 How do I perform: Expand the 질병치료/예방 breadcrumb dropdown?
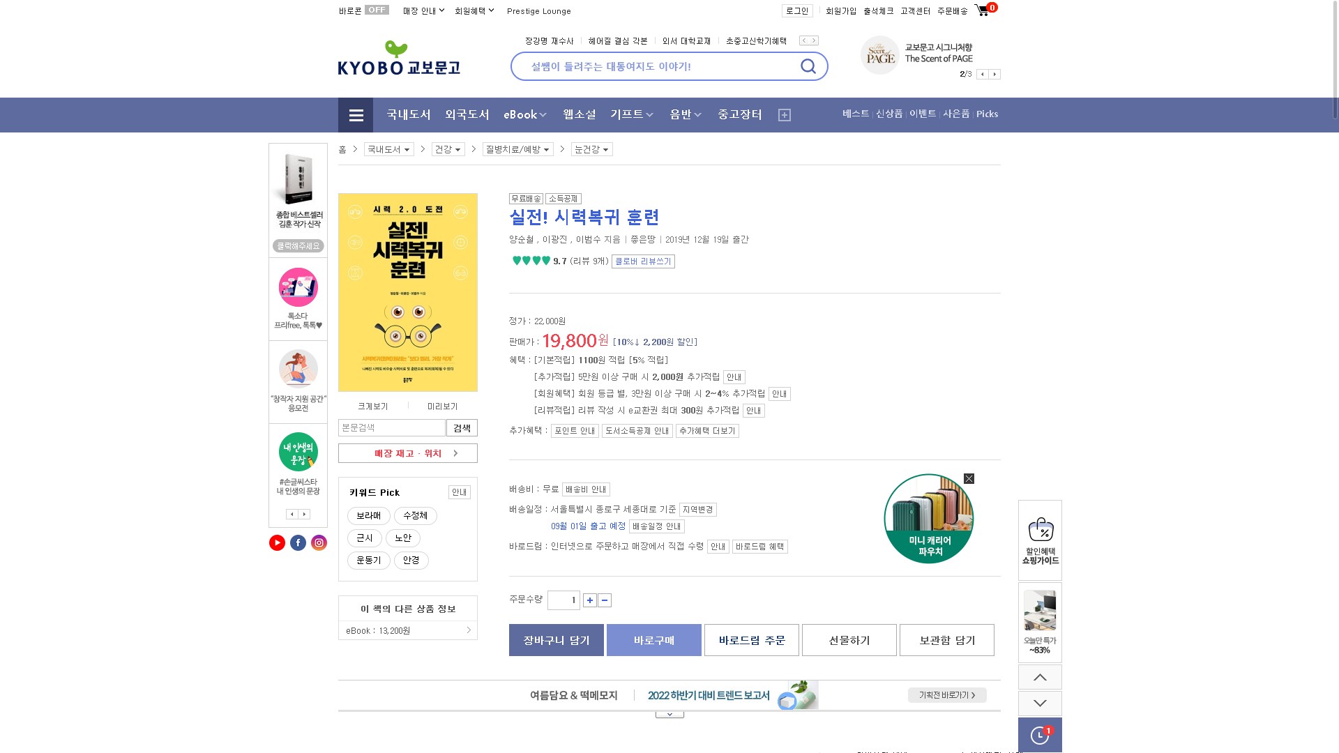(x=517, y=150)
